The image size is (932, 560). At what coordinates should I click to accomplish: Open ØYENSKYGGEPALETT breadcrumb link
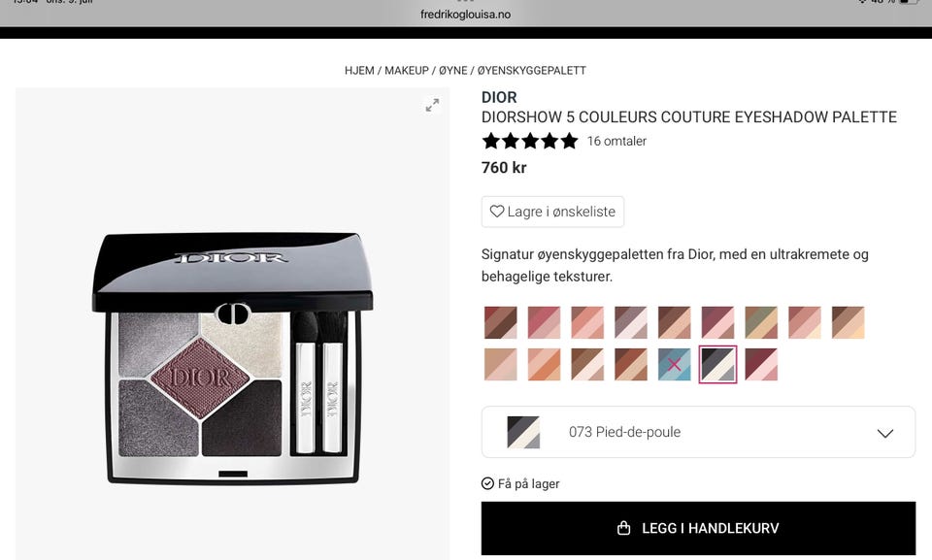[532, 70]
